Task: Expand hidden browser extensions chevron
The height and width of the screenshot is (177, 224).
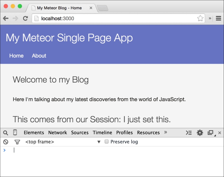Action: click(210, 18)
